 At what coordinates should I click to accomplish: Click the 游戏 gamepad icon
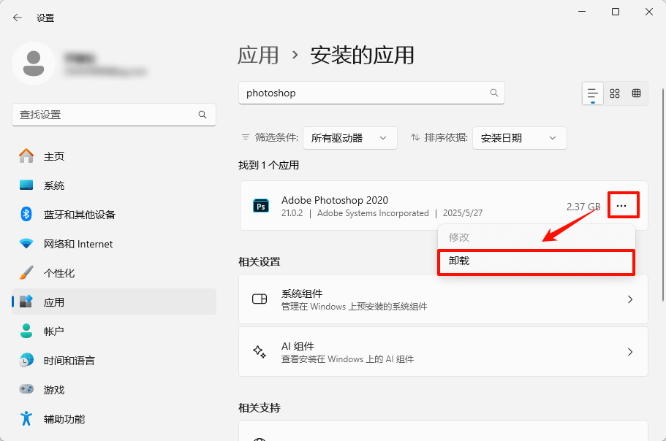28,389
